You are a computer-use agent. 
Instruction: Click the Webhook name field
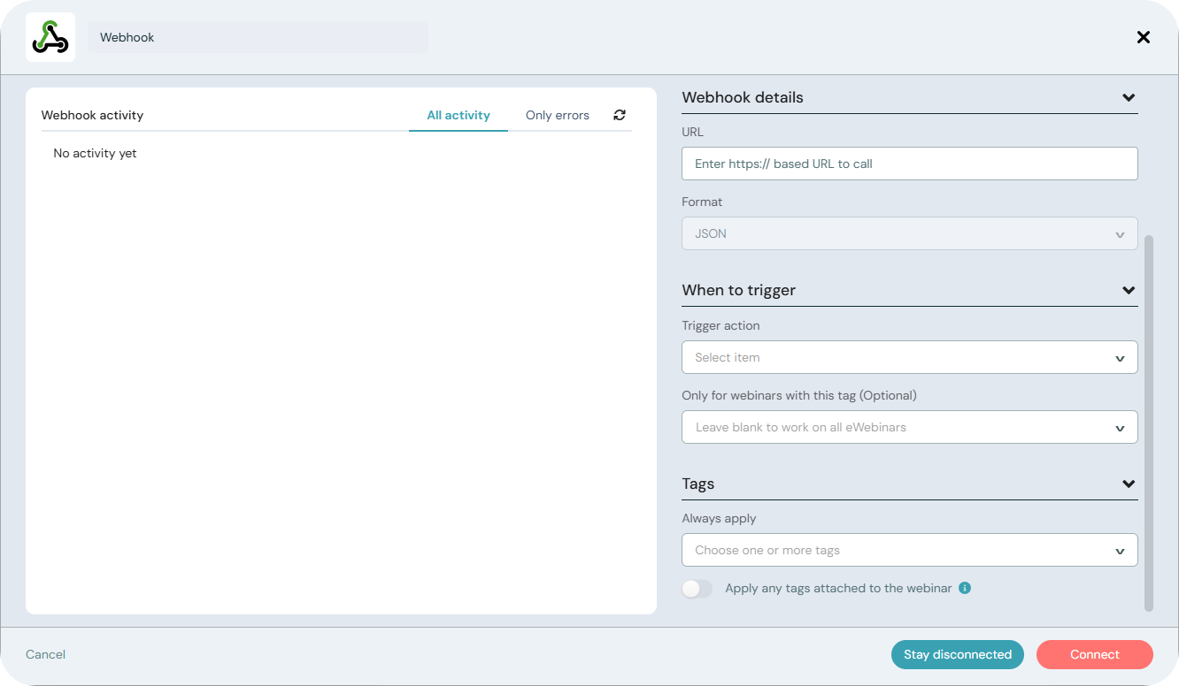point(258,37)
